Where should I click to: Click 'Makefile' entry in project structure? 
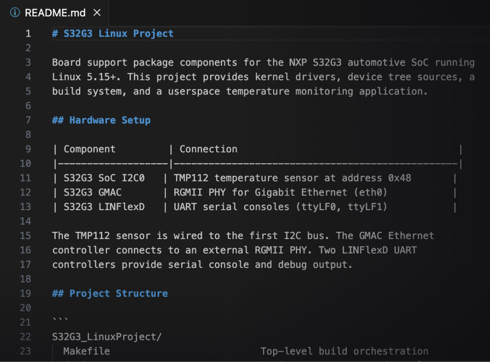coord(87,351)
